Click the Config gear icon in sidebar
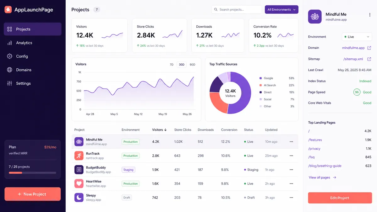The height and width of the screenshot is (212, 377). click(10, 56)
